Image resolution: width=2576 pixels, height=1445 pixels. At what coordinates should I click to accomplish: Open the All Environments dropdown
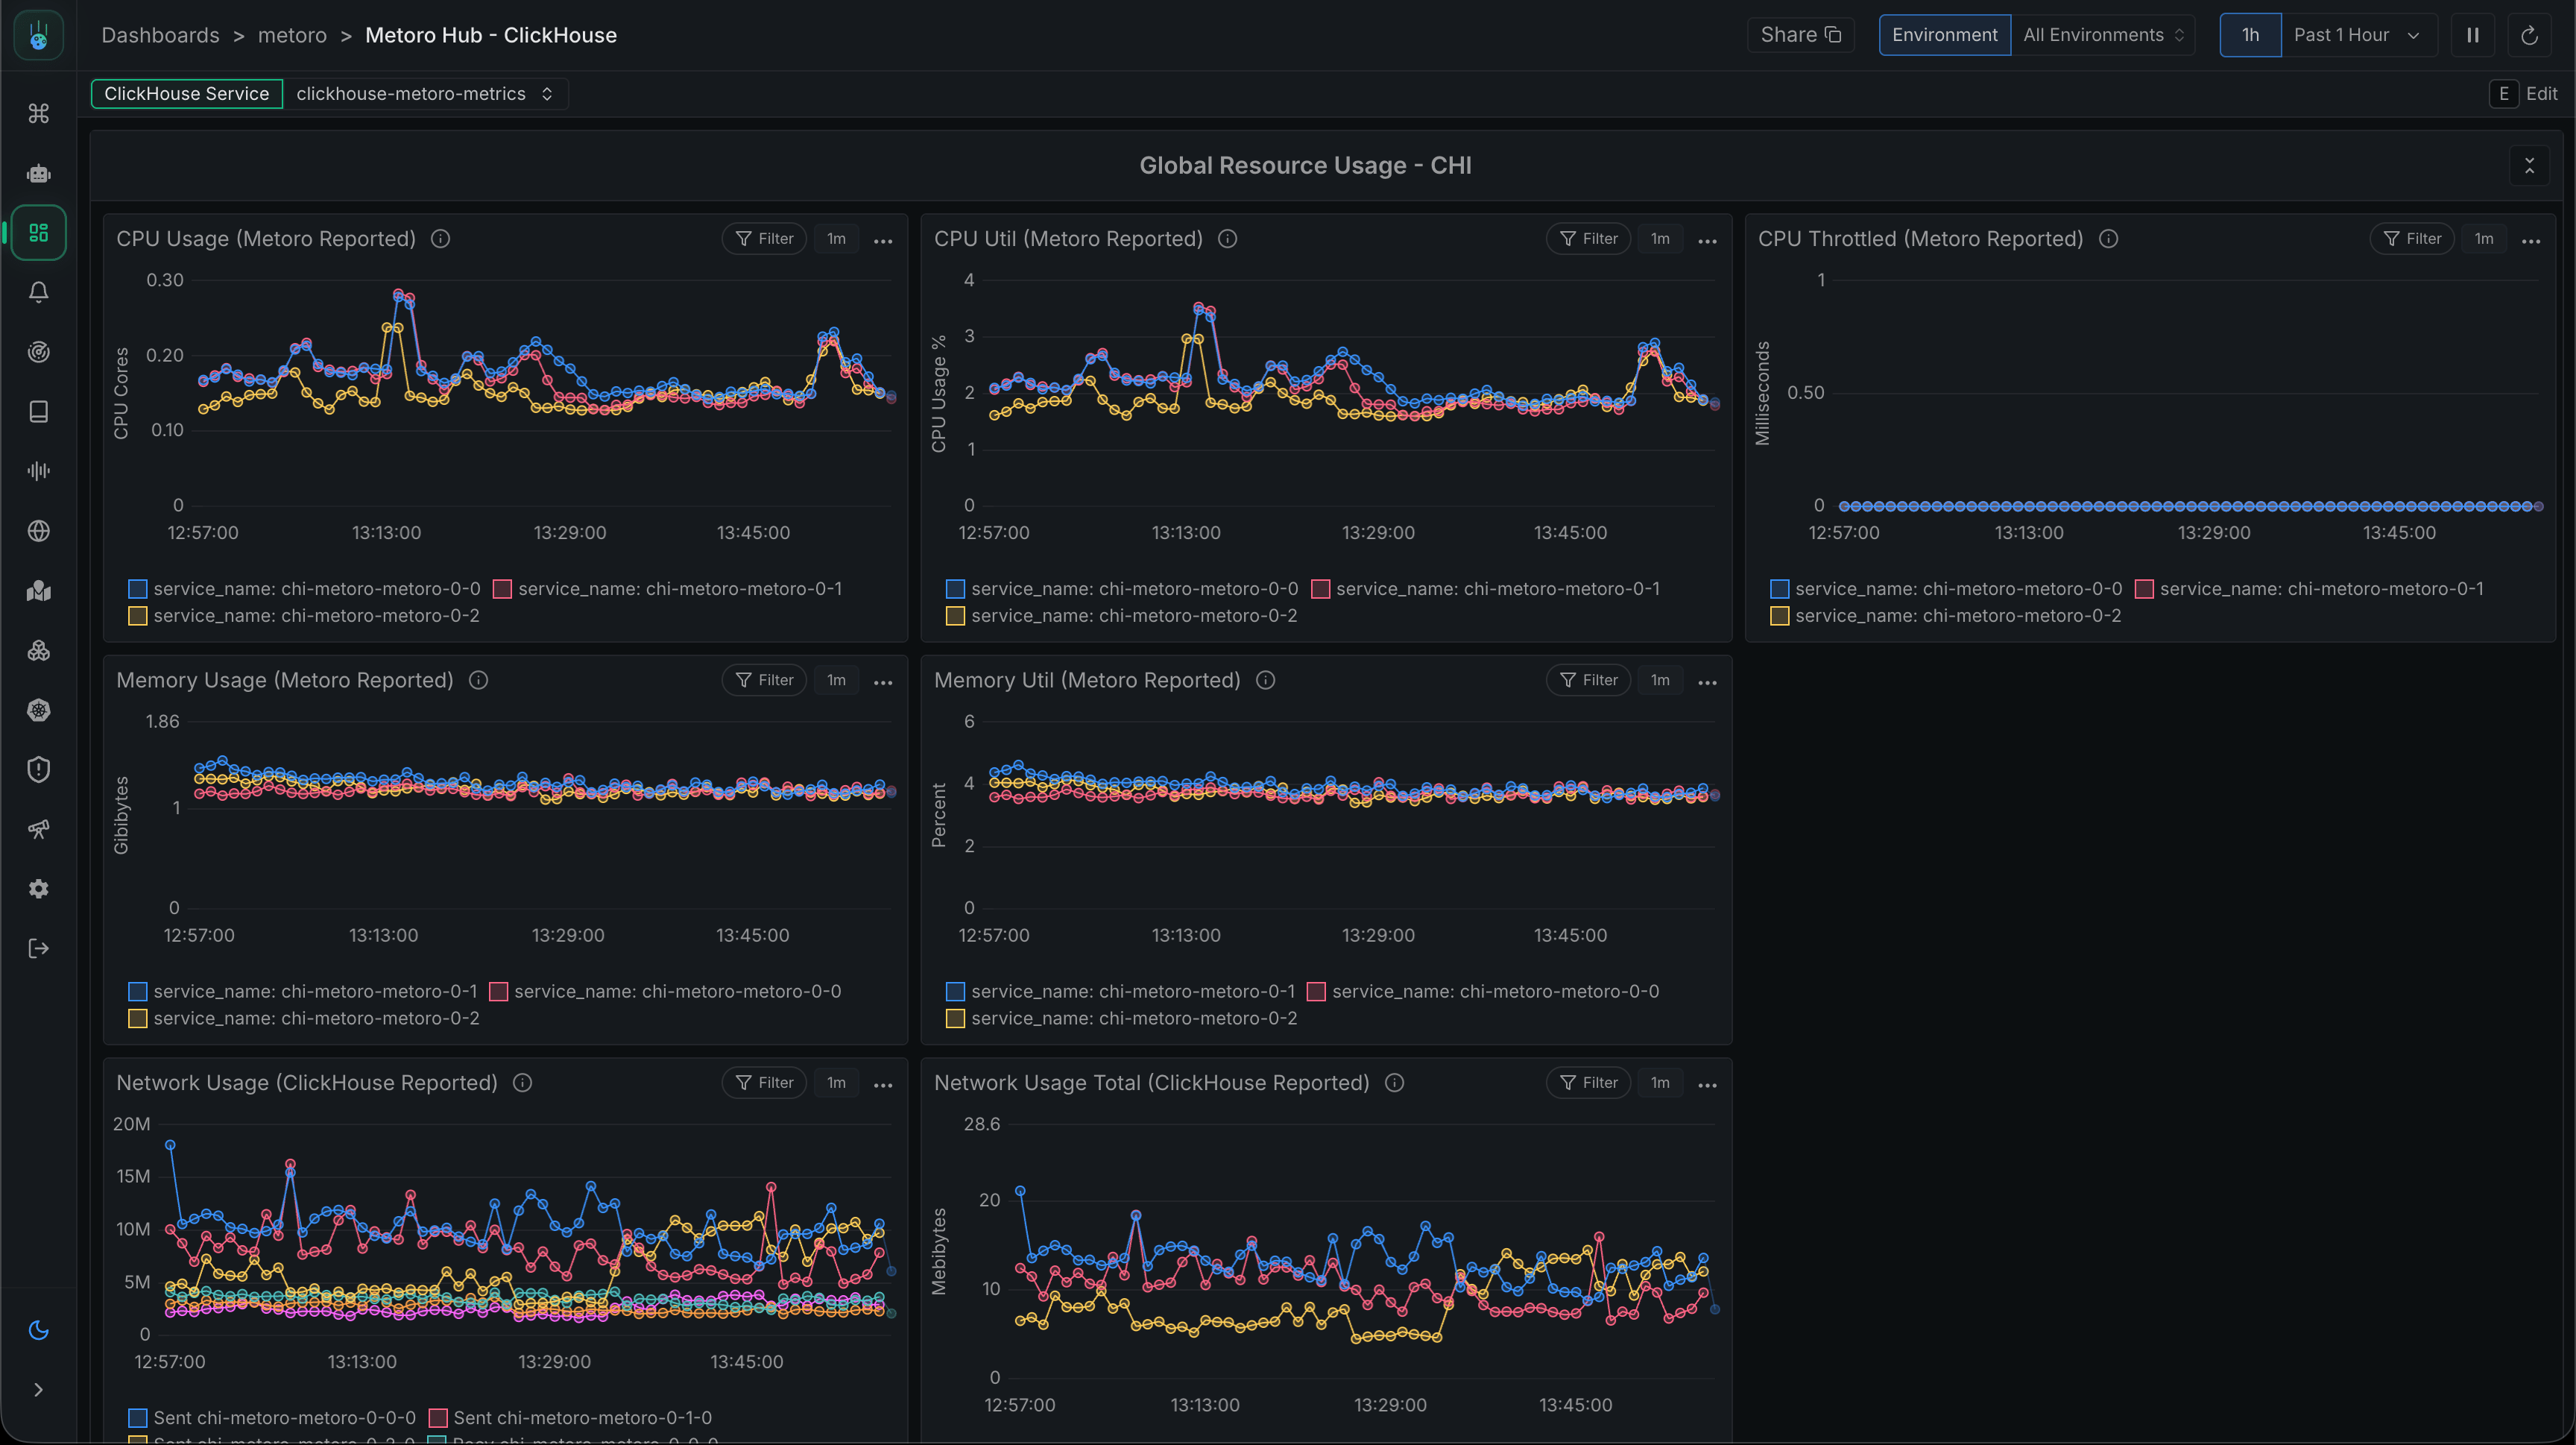click(2103, 35)
